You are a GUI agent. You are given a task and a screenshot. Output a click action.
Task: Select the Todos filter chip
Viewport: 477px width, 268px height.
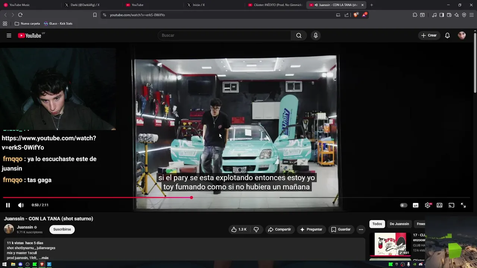click(x=377, y=224)
